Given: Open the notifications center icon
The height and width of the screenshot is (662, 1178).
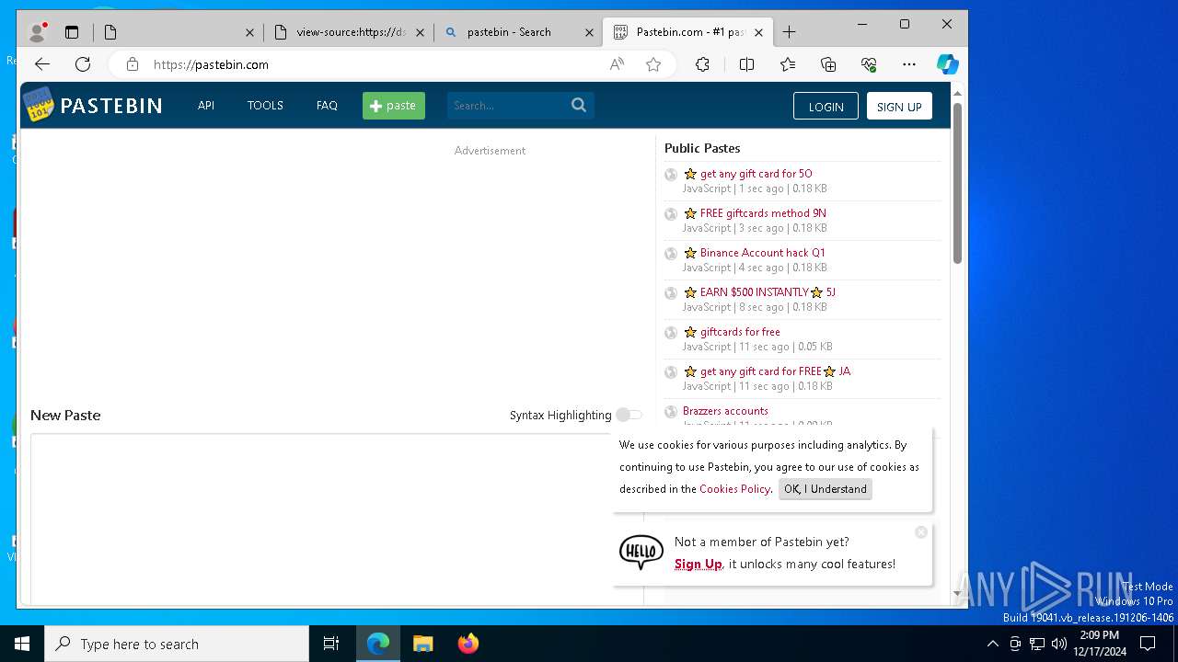Looking at the screenshot, I should pyautogui.click(x=1148, y=644).
